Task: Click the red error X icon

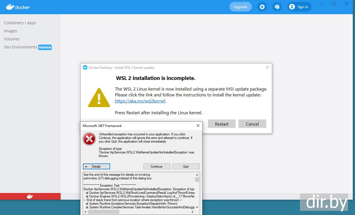Action: 89,139
